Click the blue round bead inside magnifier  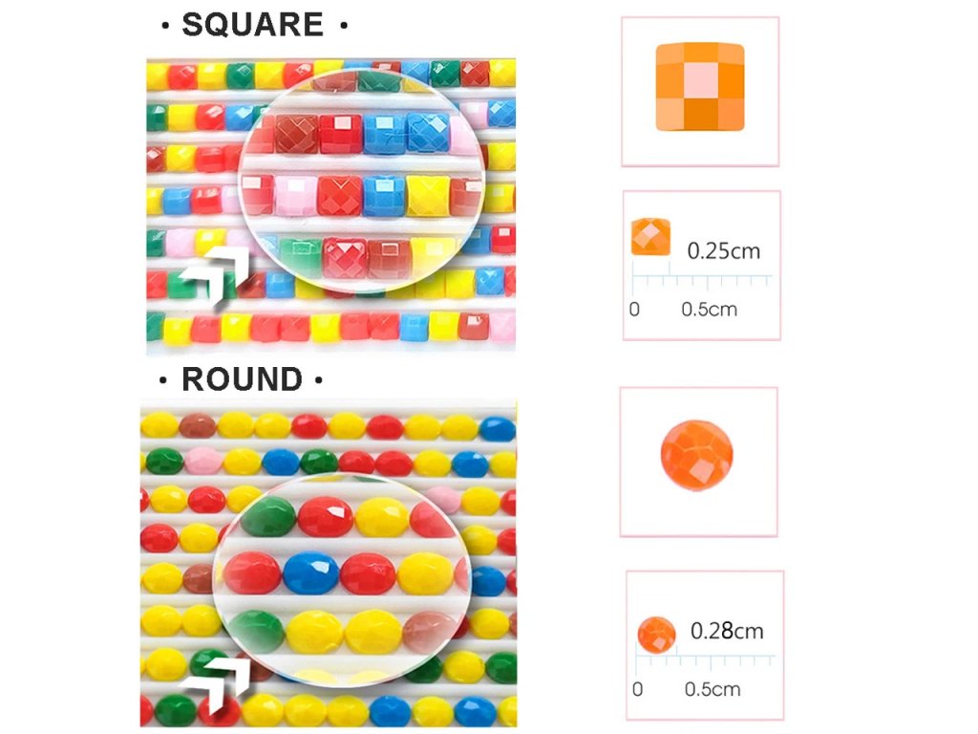310,573
